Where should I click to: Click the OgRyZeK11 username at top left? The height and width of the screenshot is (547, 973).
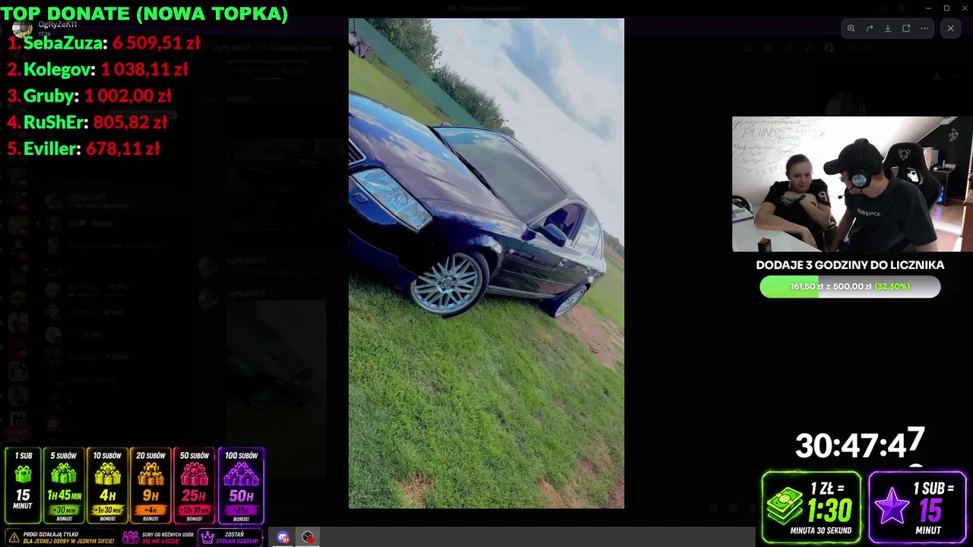[x=57, y=24]
